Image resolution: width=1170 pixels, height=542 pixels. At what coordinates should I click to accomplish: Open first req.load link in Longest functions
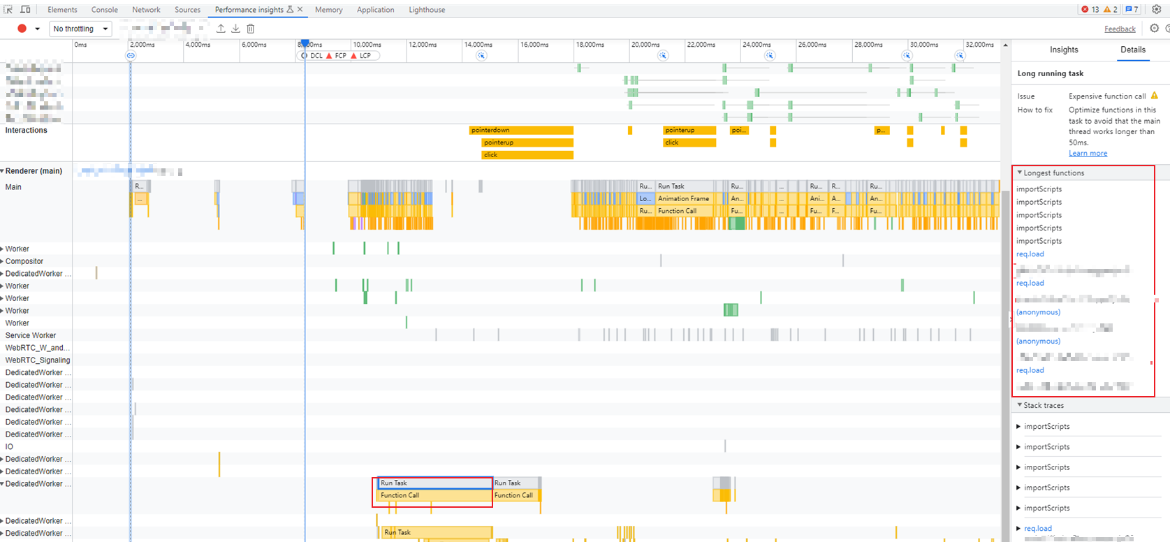click(1030, 254)
